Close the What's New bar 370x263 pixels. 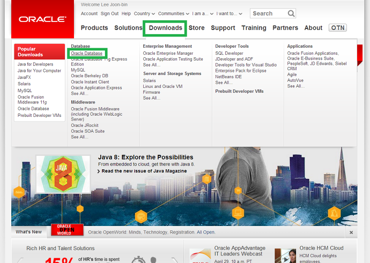pos(351,232)
